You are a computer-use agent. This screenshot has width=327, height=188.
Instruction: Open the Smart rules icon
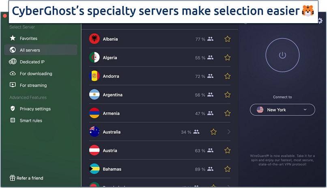(13, 120)
